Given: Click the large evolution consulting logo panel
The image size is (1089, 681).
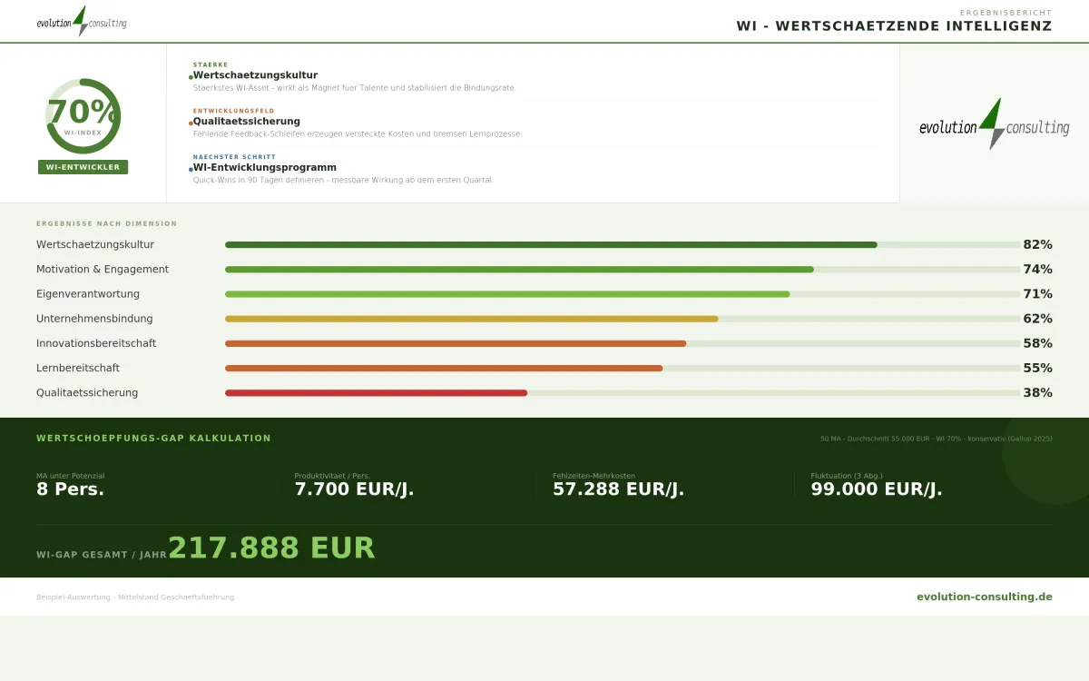Looking at the screenshot, I should [x=995, y=123].
